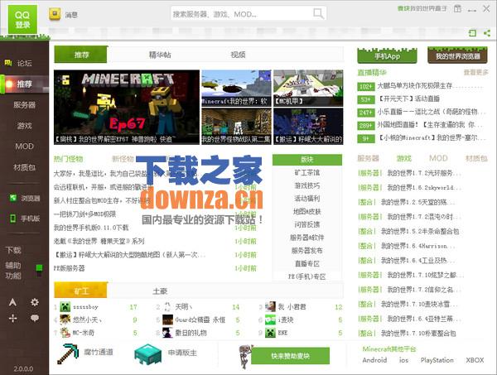
Task: Click the 查看更多 link
Action: (475, 72)
